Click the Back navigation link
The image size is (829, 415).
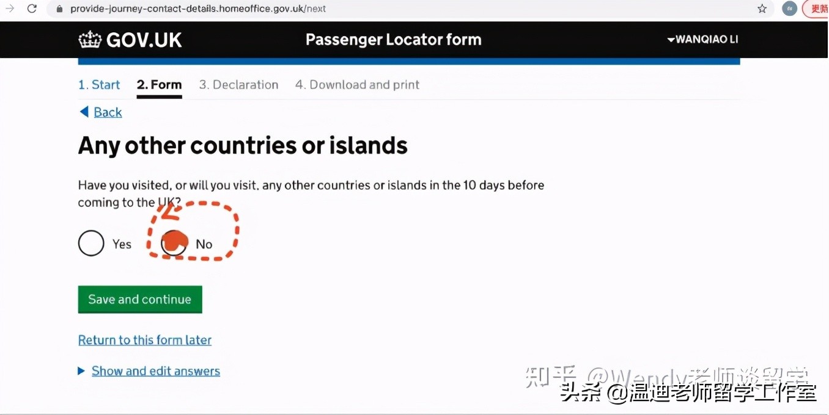pyautogui.click(x=106, y=112)
